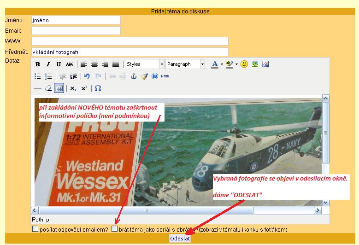Increase paragraph indent
Viewport: 359px width, 245px height.
pos(73,76)
